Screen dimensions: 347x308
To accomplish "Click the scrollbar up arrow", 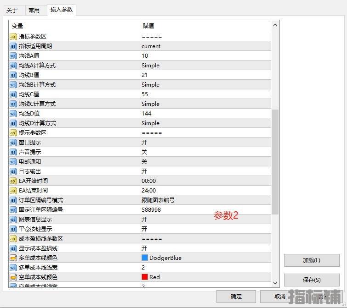I will point(275,25).
